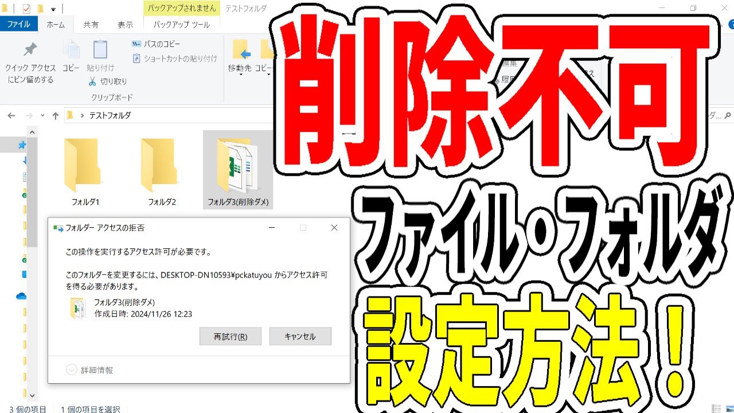Click Cancel (キャンセル) button in dialog
The width and height of the screenshot is (734, 413).
(x=300, y=337)
